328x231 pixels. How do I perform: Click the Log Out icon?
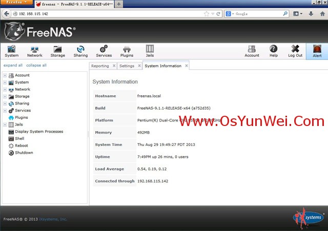coord(295,51)
